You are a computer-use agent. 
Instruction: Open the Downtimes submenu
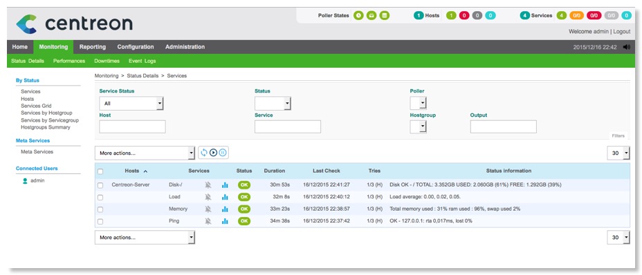[x=107, y=61]
